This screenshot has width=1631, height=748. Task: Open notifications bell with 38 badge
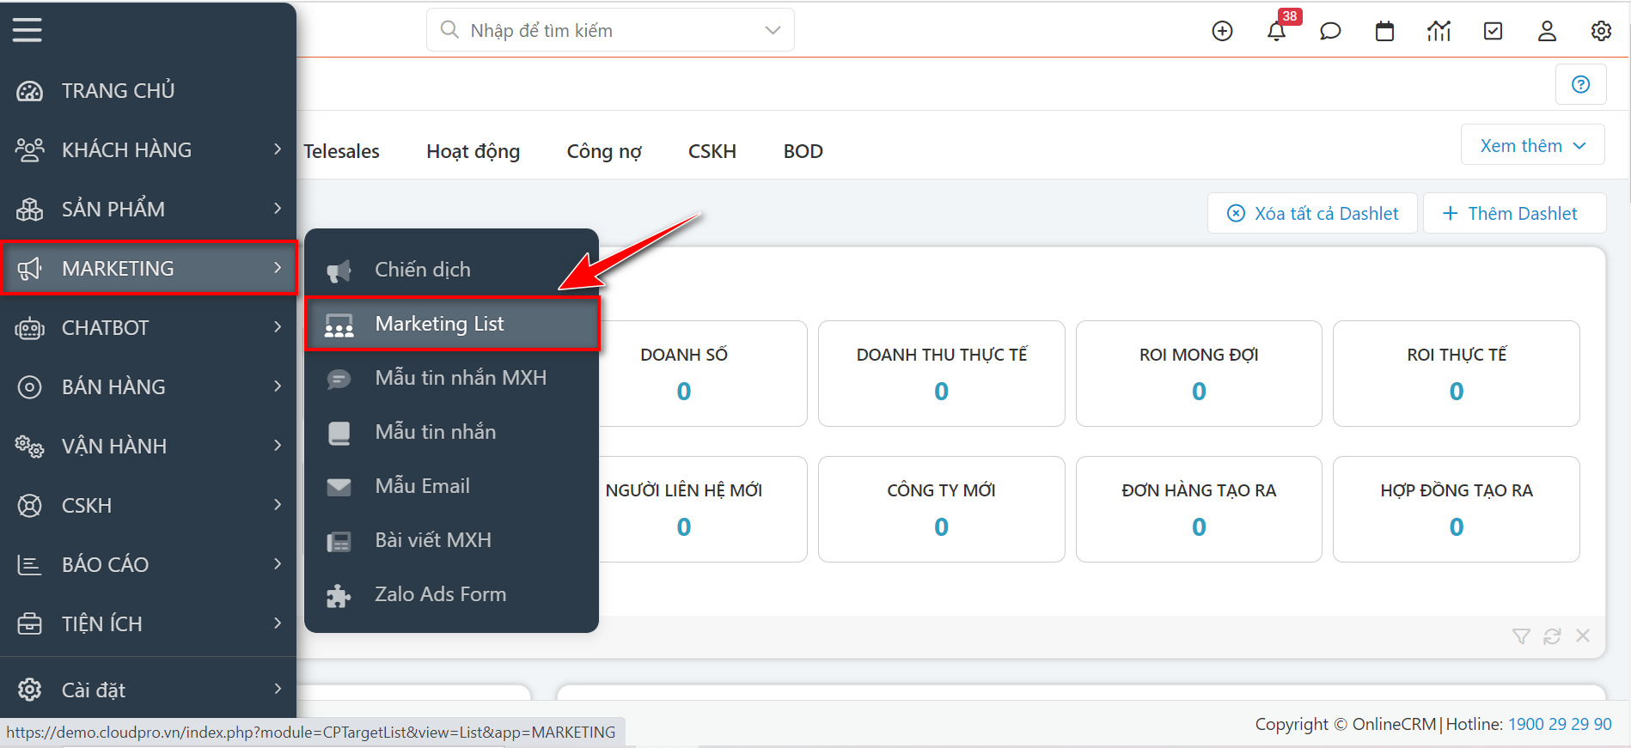[x=1277, y=31]
